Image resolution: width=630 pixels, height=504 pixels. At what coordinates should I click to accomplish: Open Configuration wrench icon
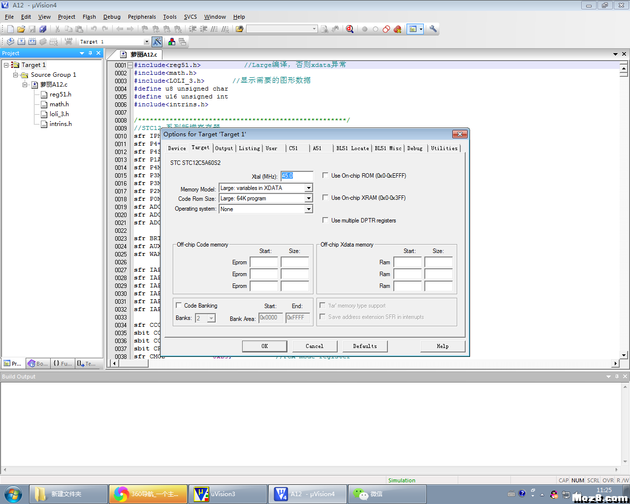pyautogui.click(x=433, y=29)
